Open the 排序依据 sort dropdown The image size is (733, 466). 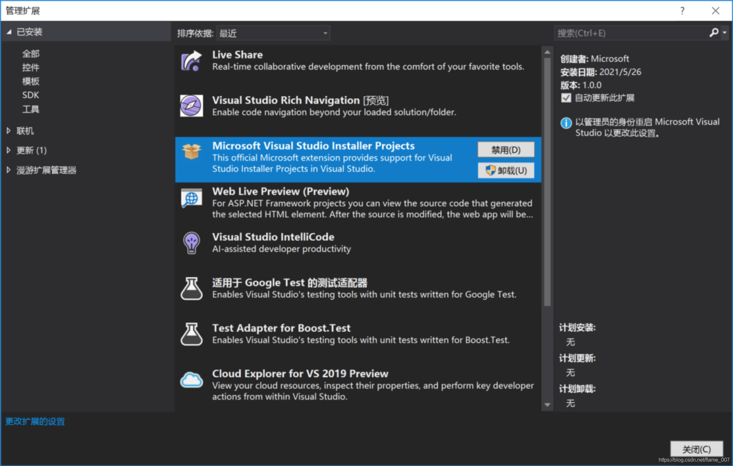tap(273, 33)
